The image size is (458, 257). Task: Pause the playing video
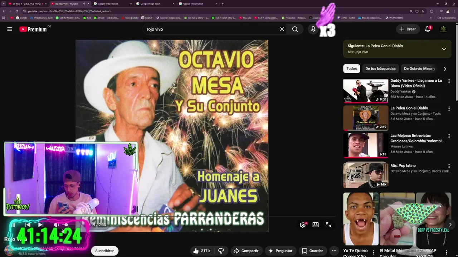coord(13,225)
